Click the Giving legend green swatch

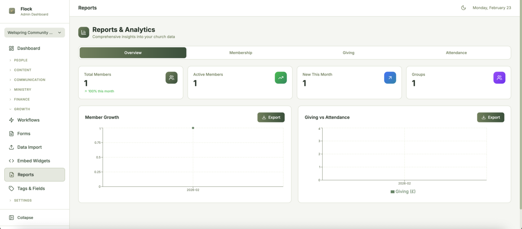(x=392, y=192)
